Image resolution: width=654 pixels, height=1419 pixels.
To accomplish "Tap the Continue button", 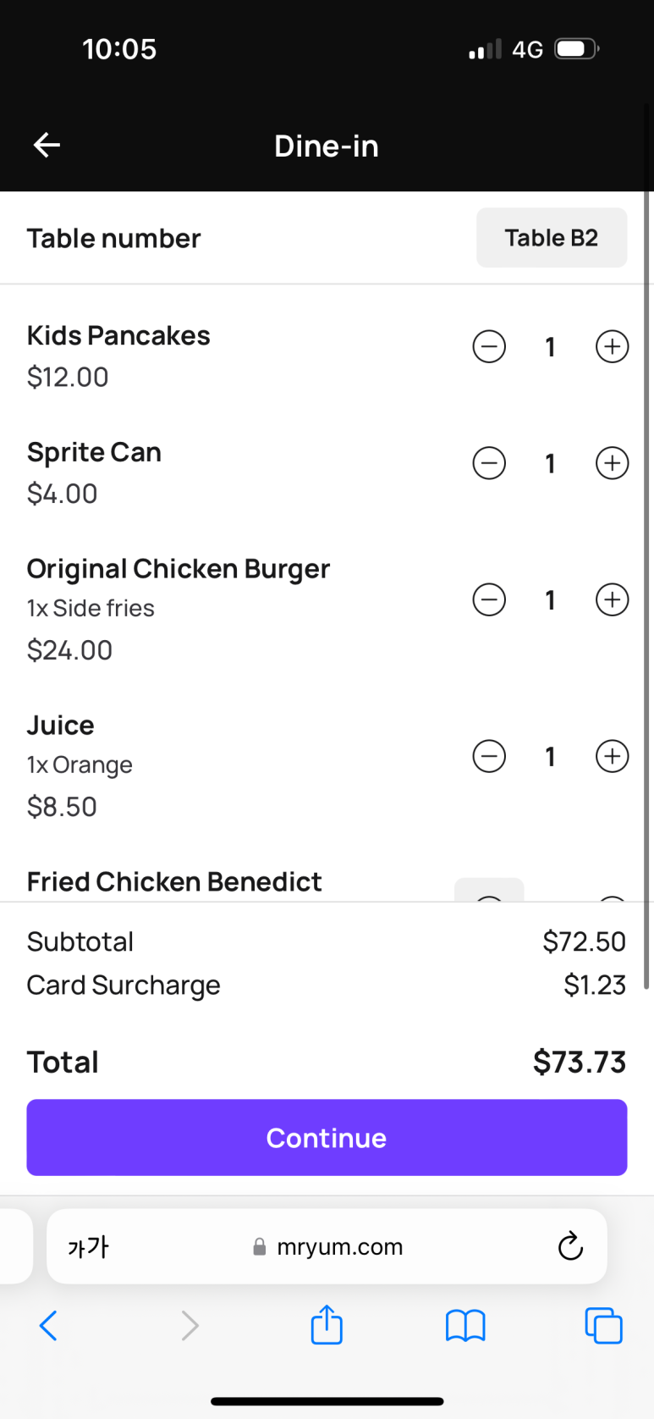I will tap(327, 1137).
